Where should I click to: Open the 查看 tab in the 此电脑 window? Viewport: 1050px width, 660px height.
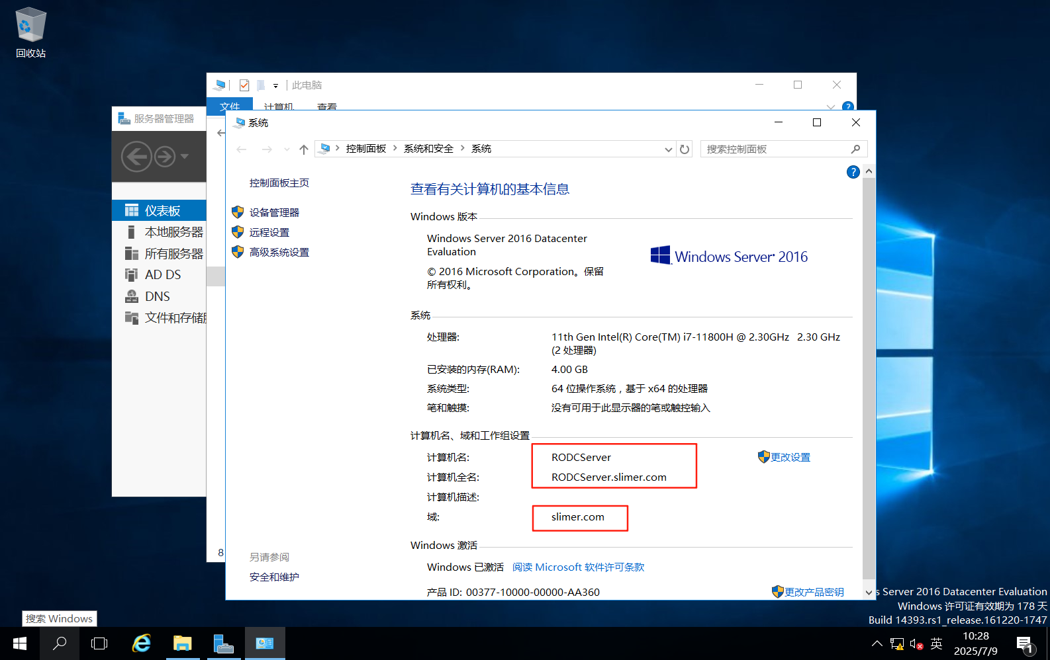[x=327, y=105]
